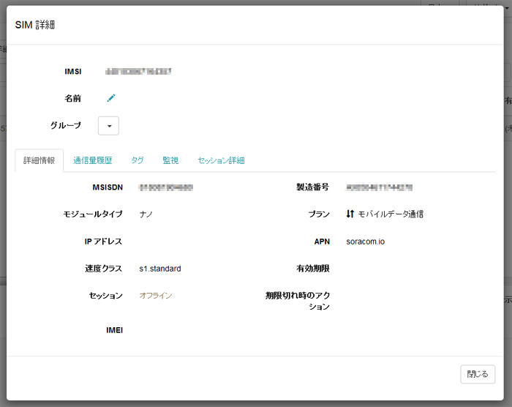
Task: Select the 詳細情報 tab
Action: 39,160
